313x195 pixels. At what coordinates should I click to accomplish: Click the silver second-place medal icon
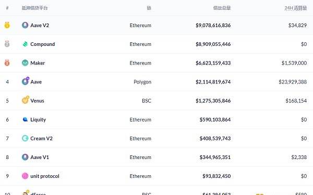7,44
